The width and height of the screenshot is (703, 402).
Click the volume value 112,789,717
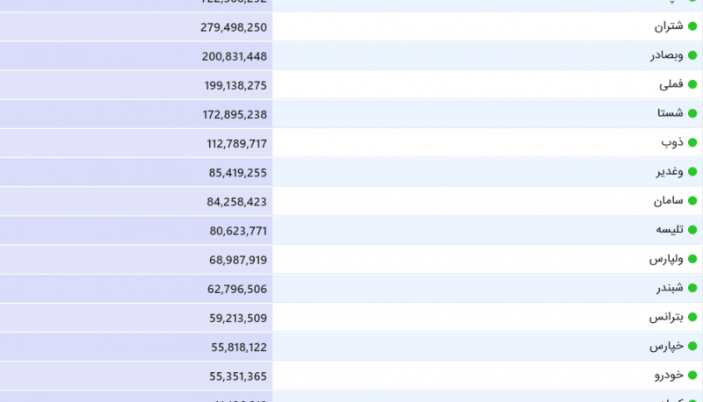(x=236, y=144)
